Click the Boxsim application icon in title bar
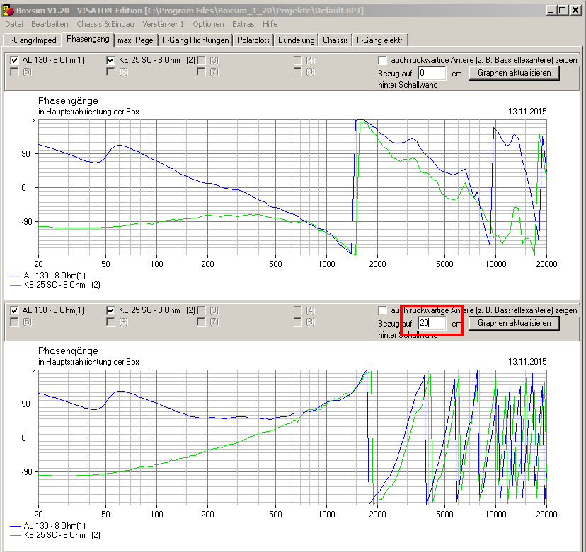The height and width of the screenshot is (552, 586). 8,10
